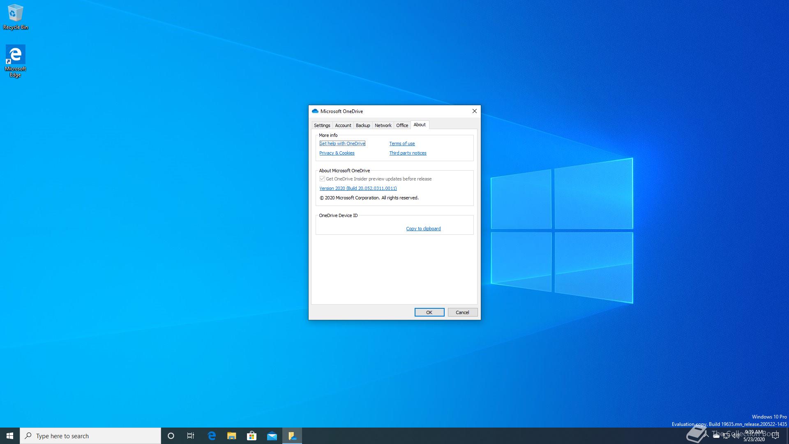Click the About Microsoft OneDrive group label

[344, 171]
